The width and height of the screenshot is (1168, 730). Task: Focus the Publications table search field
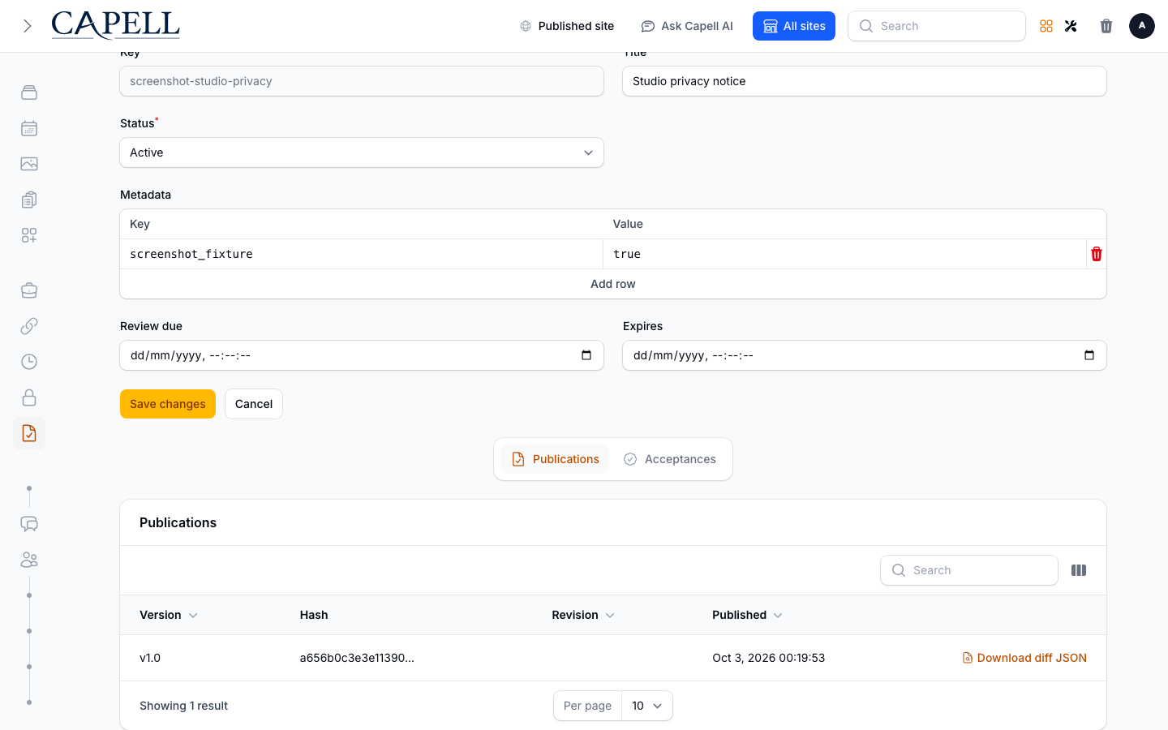(x=969, y=570)
